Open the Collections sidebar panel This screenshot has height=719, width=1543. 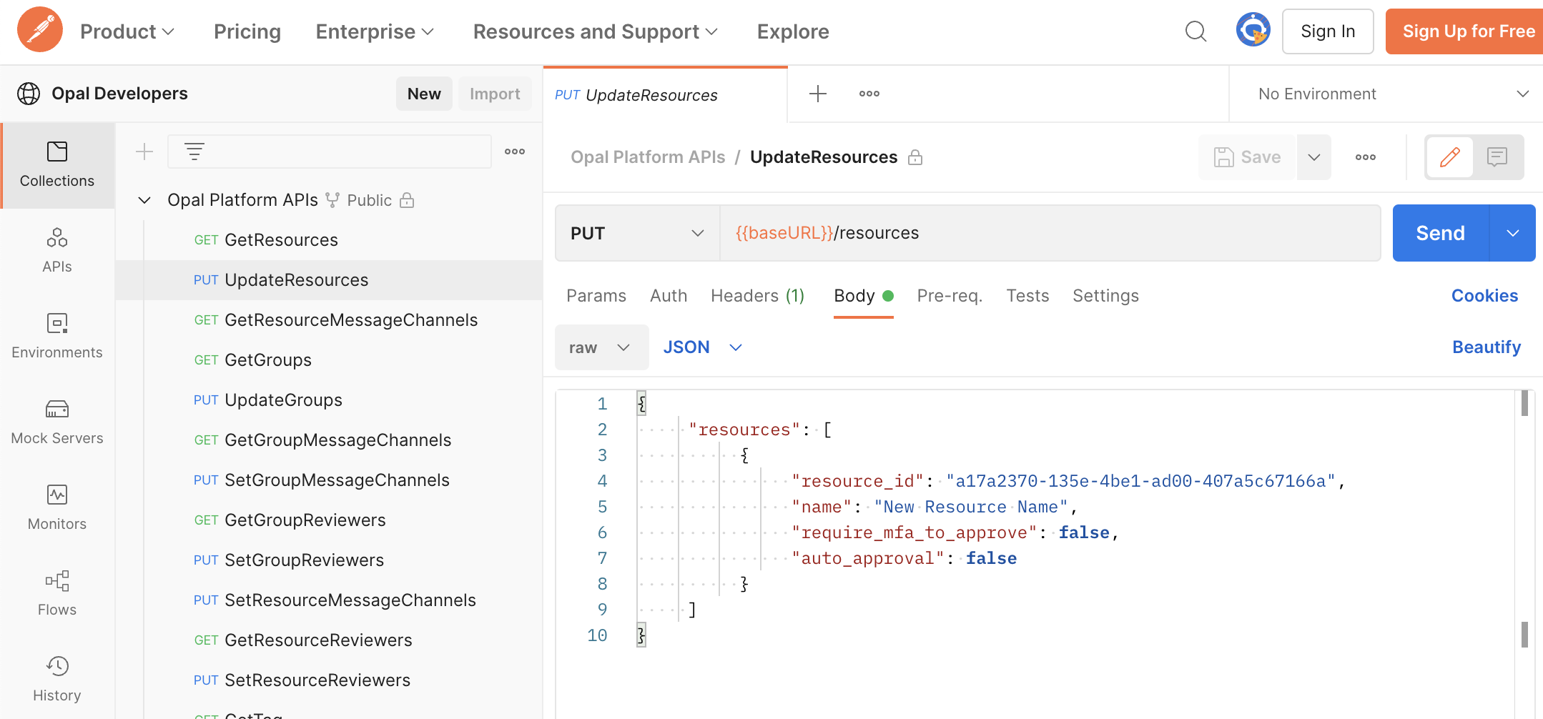(x=57, y=164)
